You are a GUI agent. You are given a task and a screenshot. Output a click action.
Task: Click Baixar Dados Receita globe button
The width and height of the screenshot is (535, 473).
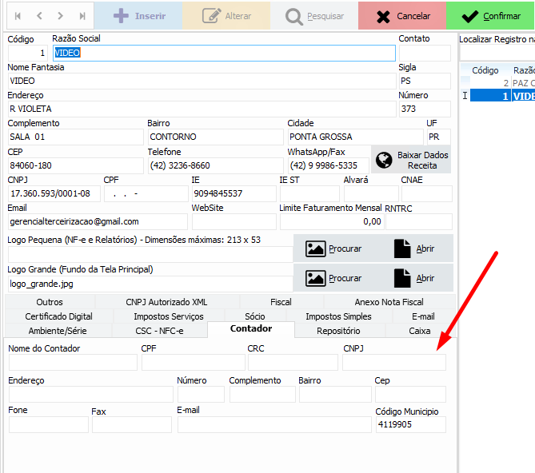coord(411,160)
